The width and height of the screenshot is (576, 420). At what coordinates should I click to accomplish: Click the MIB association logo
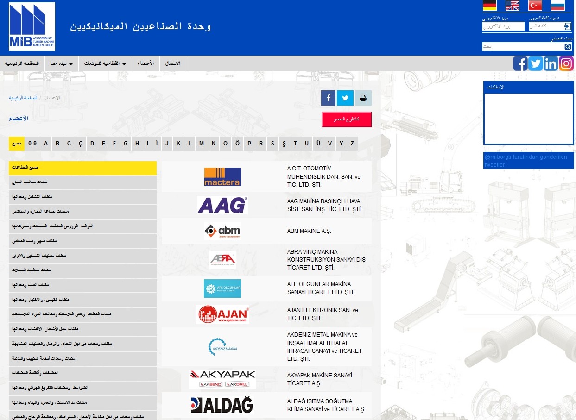click(x=32, y=27)
